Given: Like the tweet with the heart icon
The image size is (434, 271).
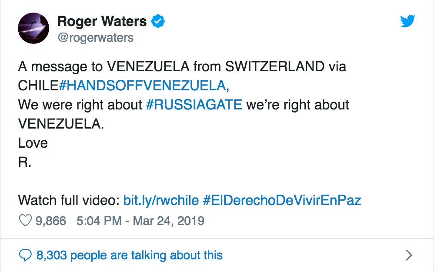Looking at the screenshot, I should [x=25, y=221].
